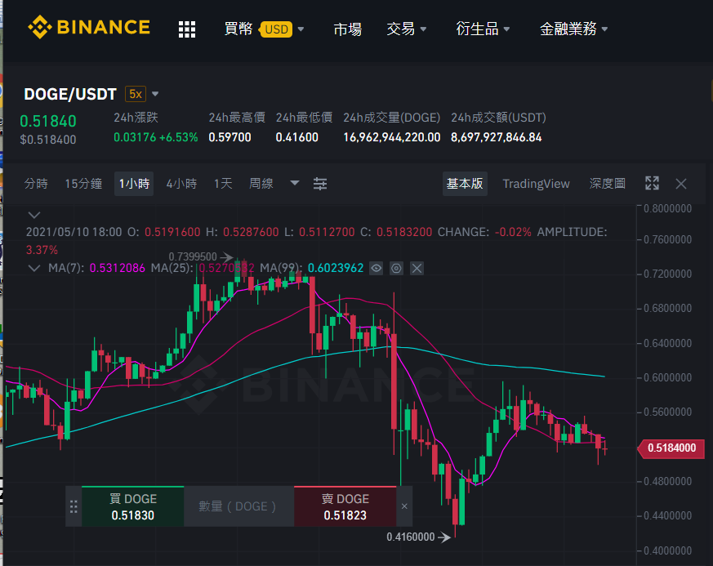This screenshot has width=713, height=566.
Task: Click the Binance logo
Action: [x=89, y=27]
